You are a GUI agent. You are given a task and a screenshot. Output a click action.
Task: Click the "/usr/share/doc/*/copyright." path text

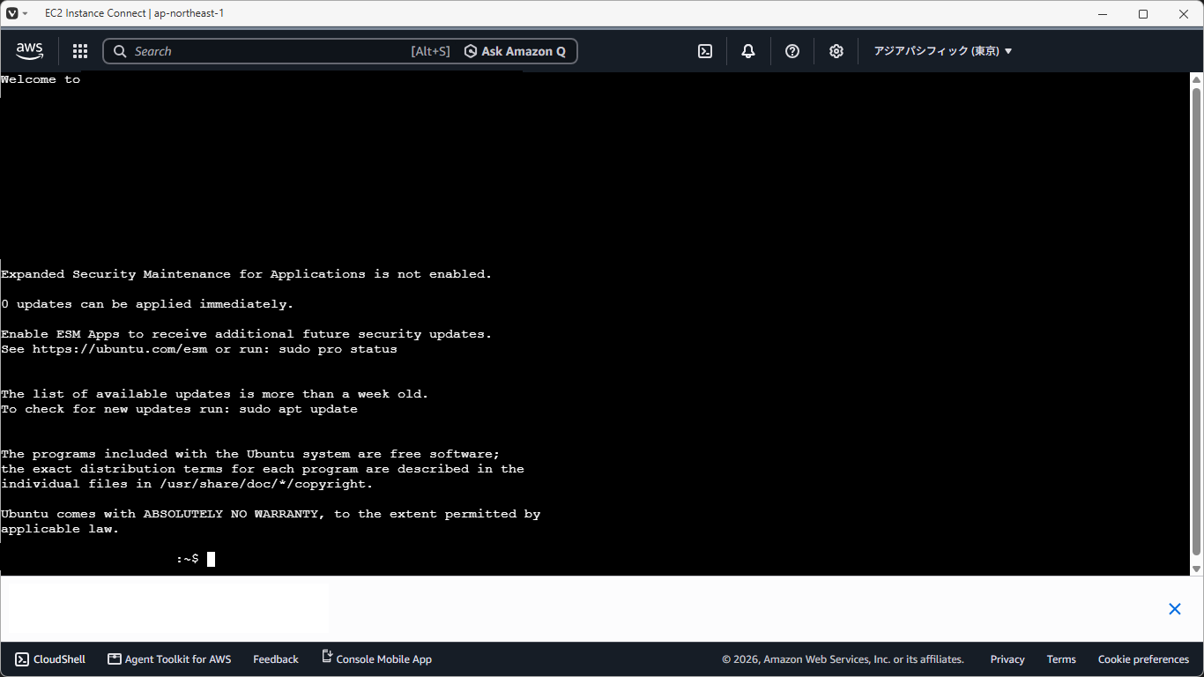tap(266, 484)
